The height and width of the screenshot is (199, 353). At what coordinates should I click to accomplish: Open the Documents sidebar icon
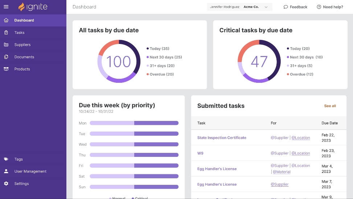pos(6,57)
